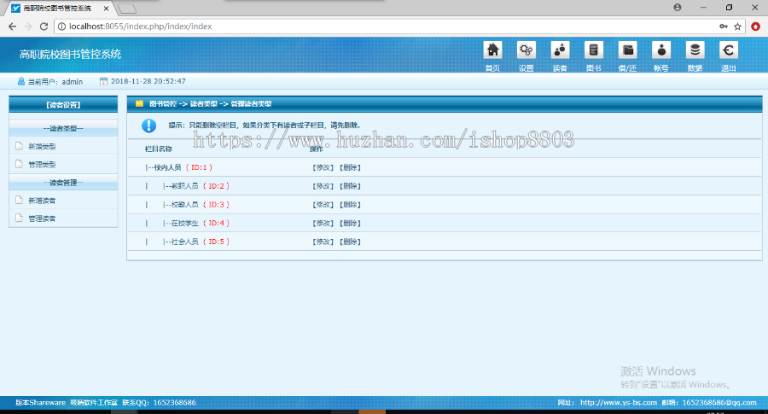Viewport: 768px width, 414px height.
Task: Click the 在校学生 ID:4 row name
Action: pos(196,224)
